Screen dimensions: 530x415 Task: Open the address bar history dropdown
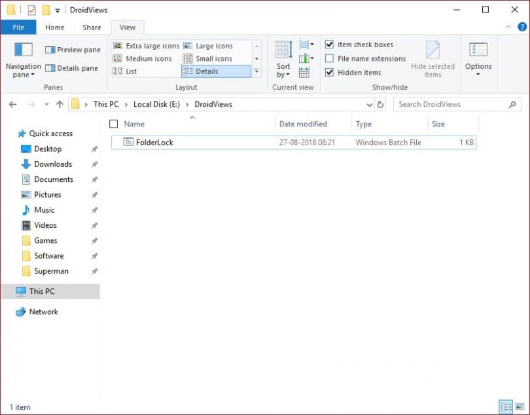point(370,103)
